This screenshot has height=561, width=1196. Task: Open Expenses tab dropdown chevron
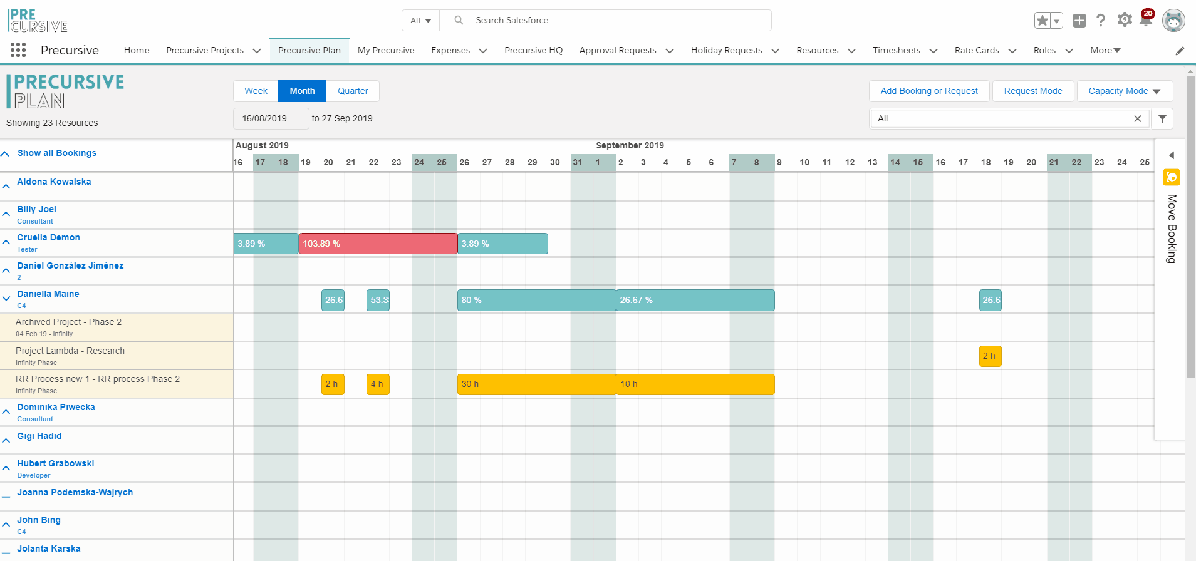tap(483, 51)
